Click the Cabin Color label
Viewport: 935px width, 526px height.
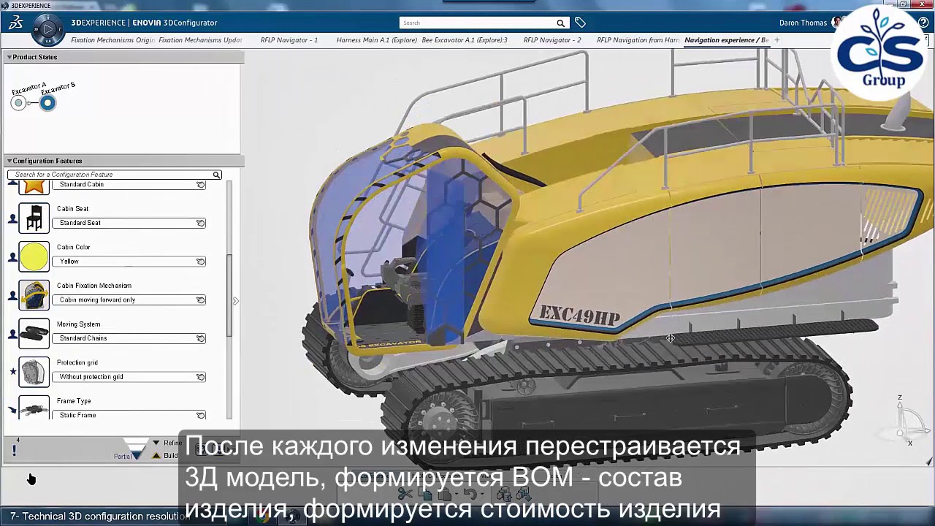click(x=73, y=247)
